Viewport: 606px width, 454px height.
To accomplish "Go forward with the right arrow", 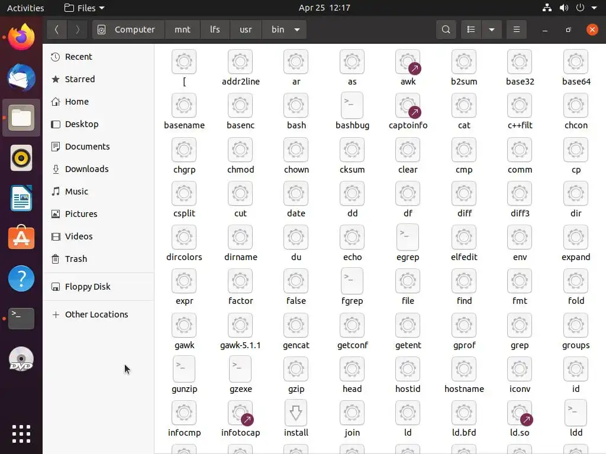I will pos(78,30).
